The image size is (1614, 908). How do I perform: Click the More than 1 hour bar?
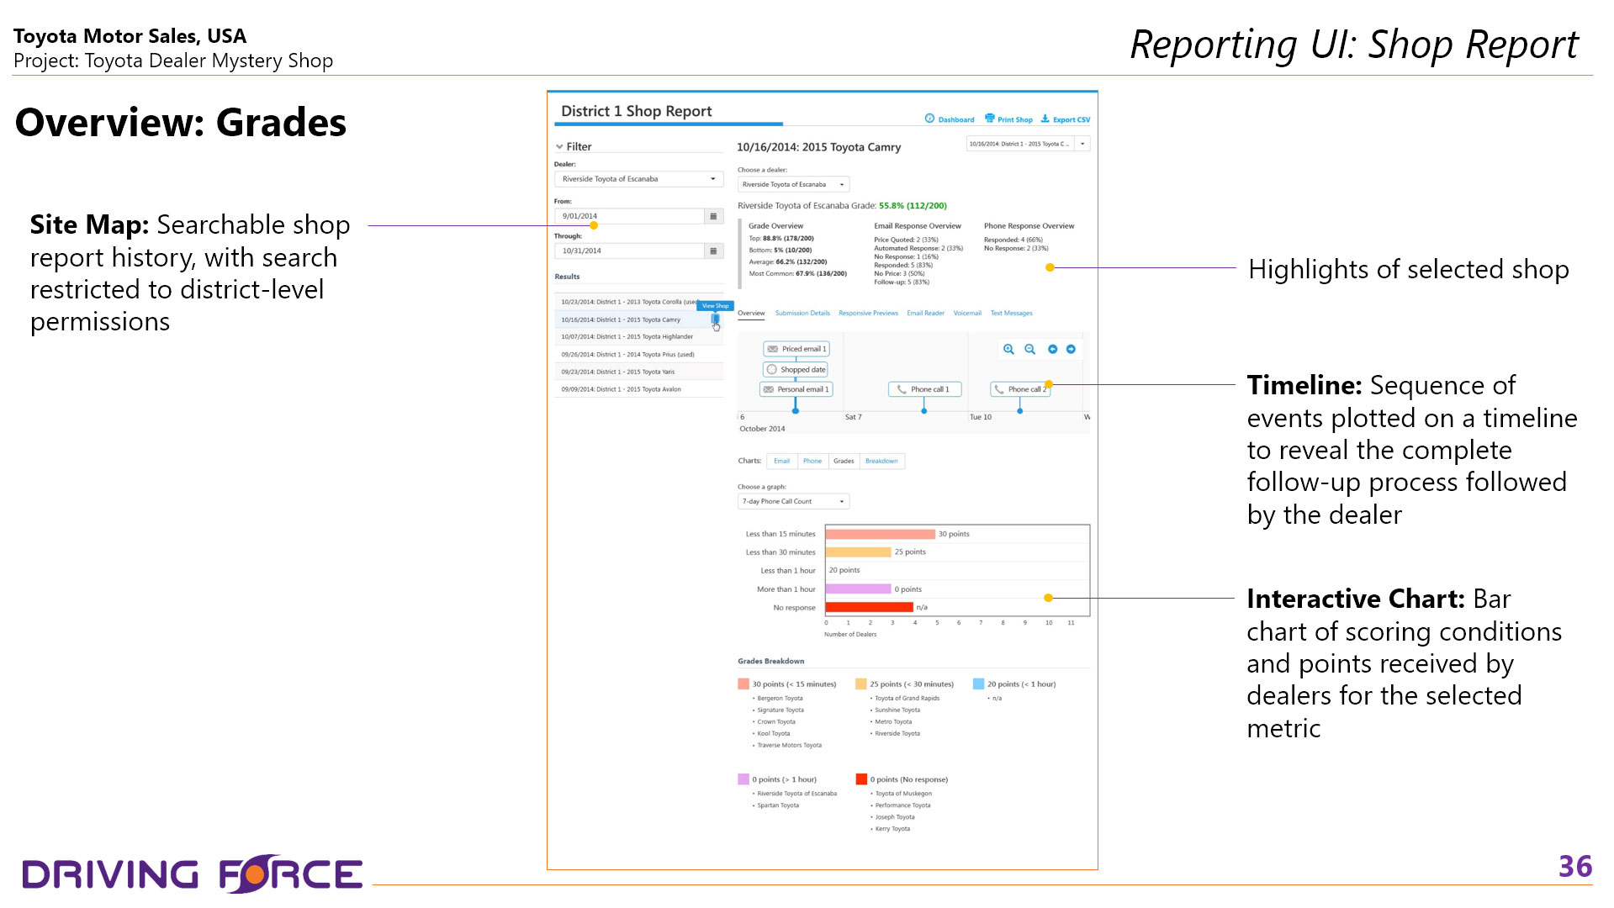coord(858,589)
